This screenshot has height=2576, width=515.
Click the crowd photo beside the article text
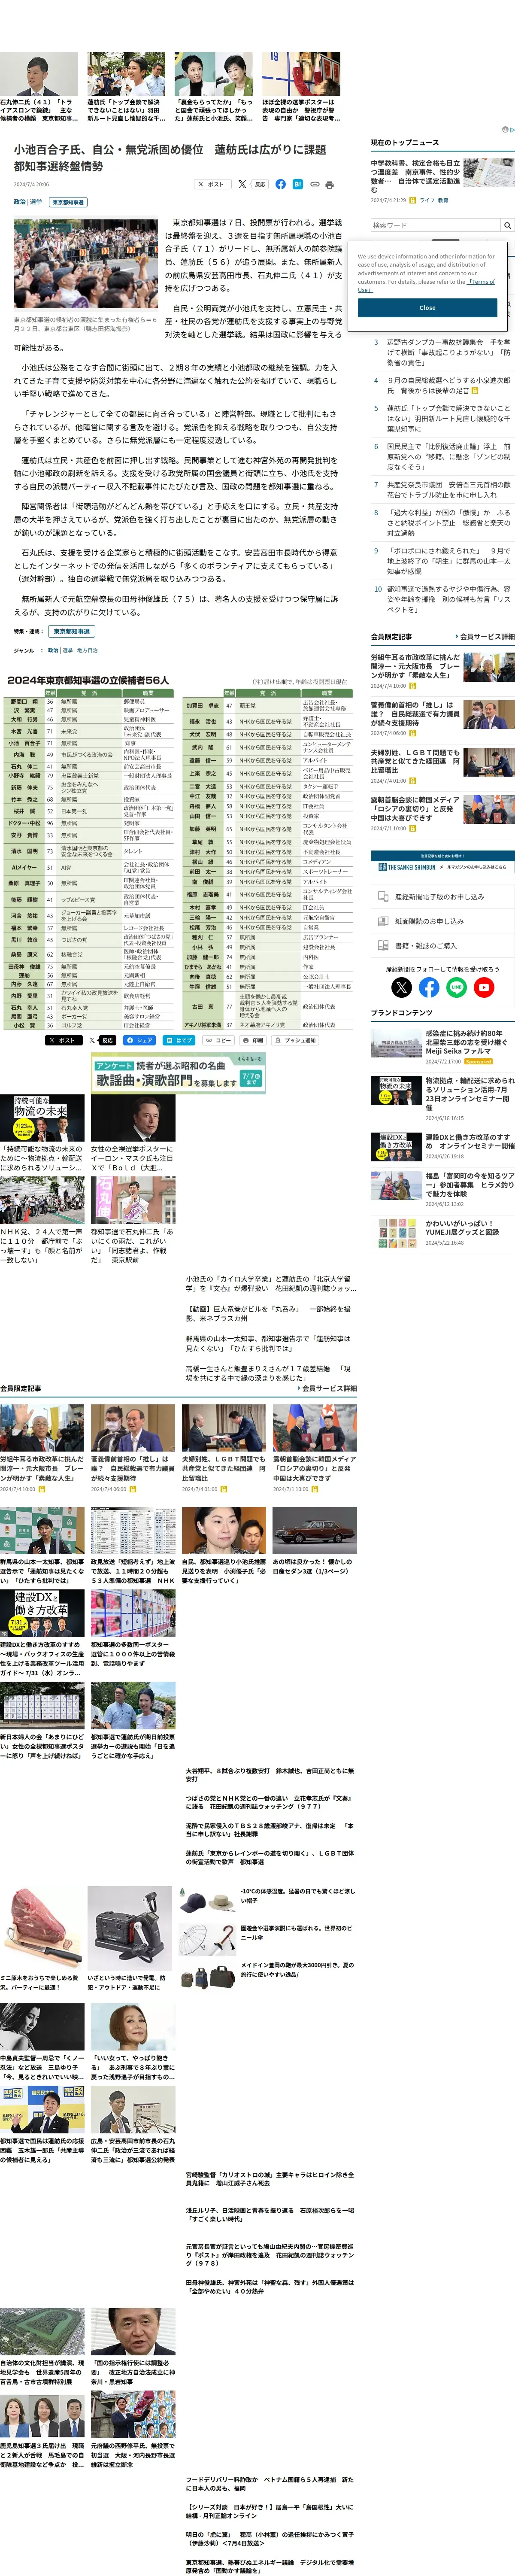85,265
